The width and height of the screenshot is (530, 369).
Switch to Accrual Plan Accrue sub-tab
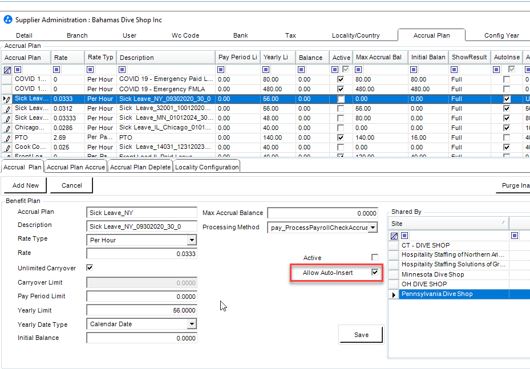76,167
